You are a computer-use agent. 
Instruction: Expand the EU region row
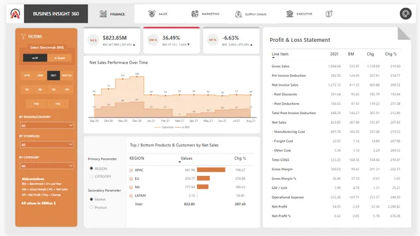point(131,179)
